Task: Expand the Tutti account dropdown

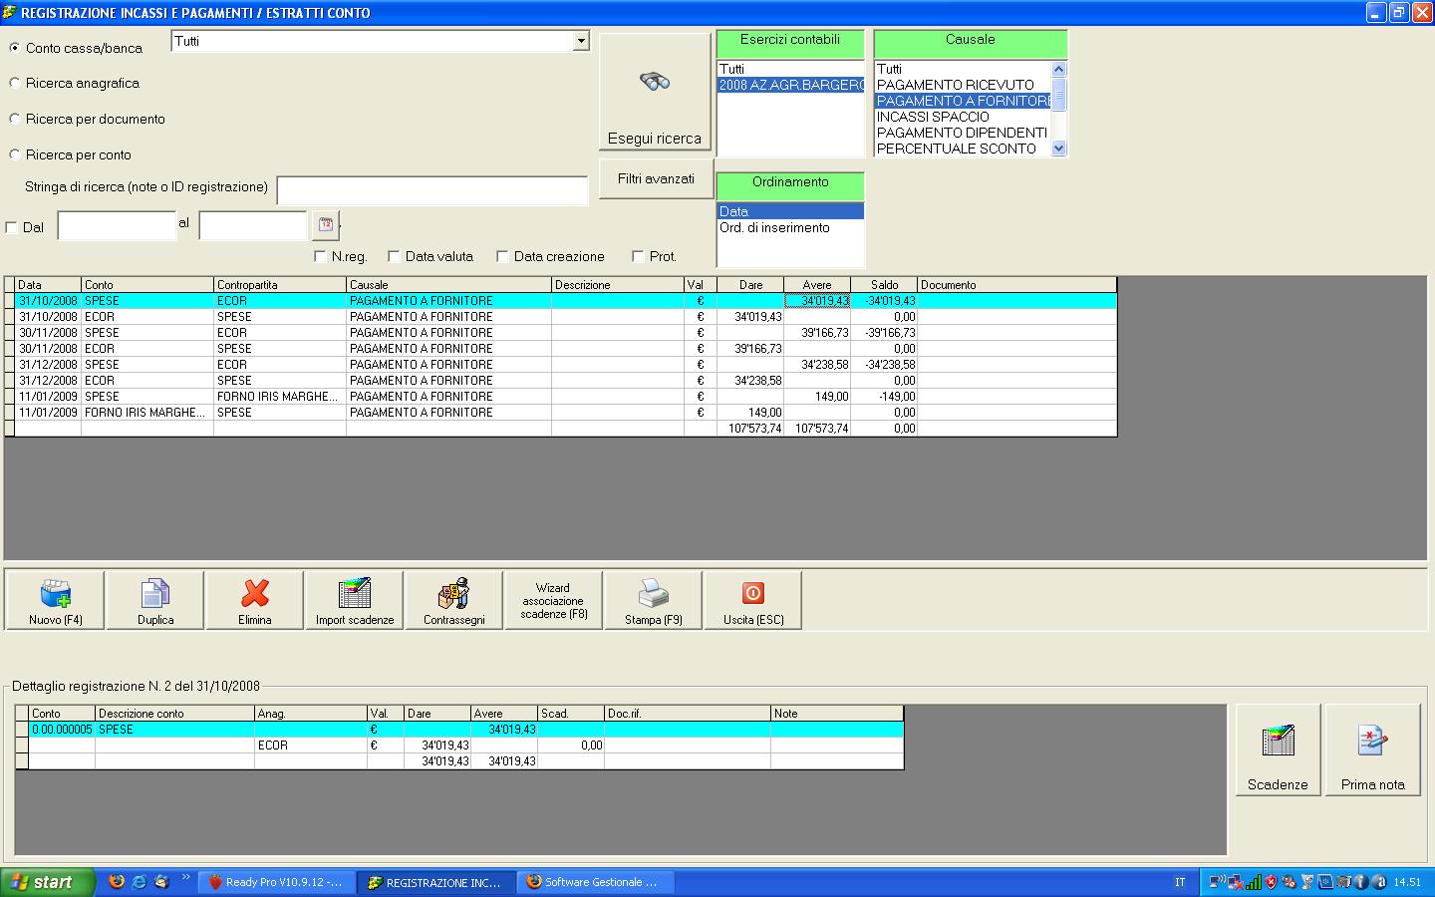Action: coord(581,41)
